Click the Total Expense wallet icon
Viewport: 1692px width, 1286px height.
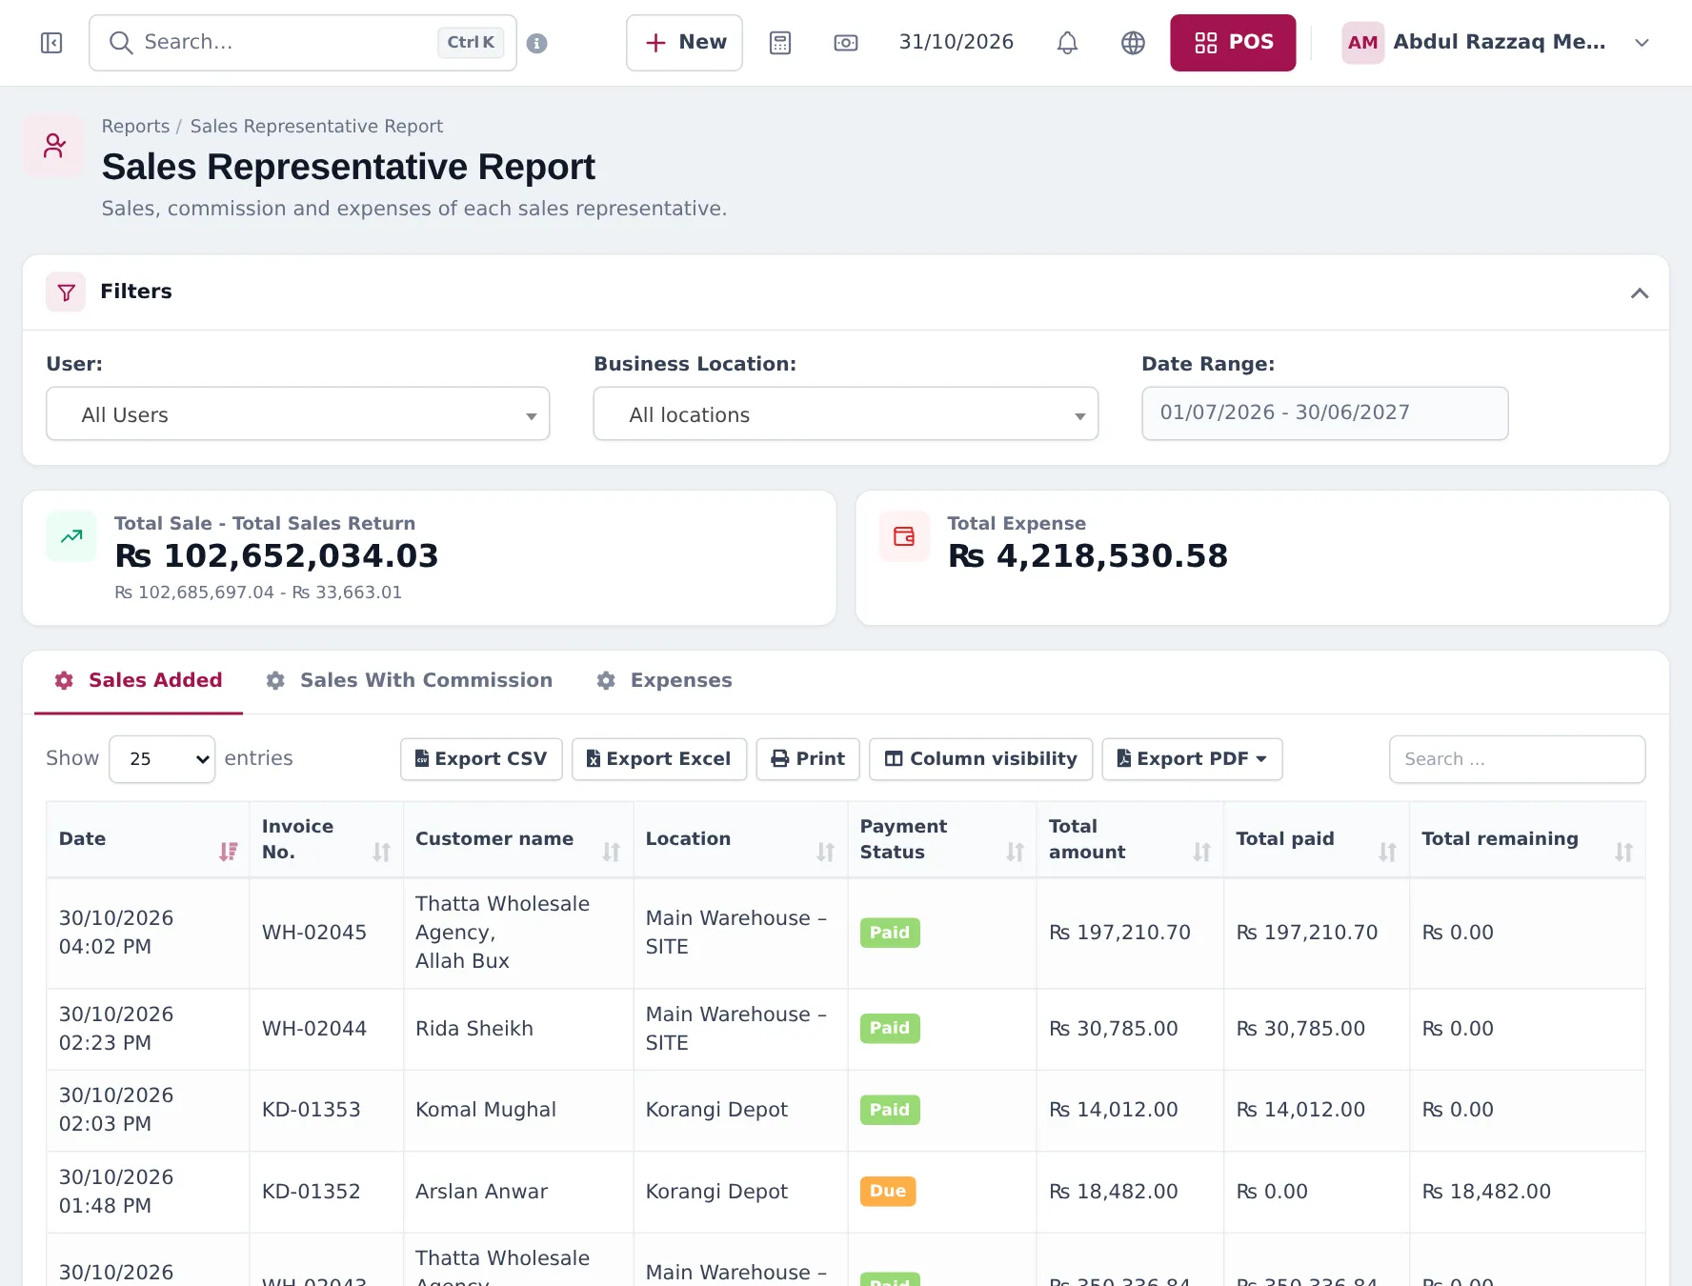(904, 536)
